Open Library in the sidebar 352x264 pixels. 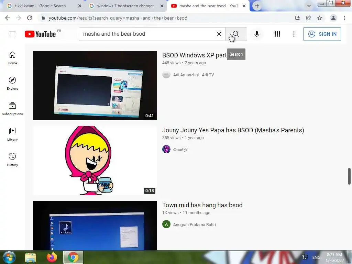click(12, 134)
